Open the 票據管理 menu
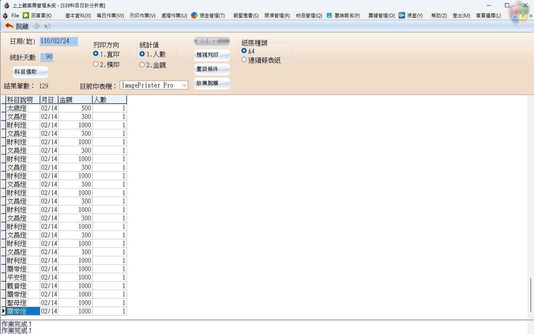Image resolution: width=534 pixels, height=334 pixels. (x=381, y=15)
